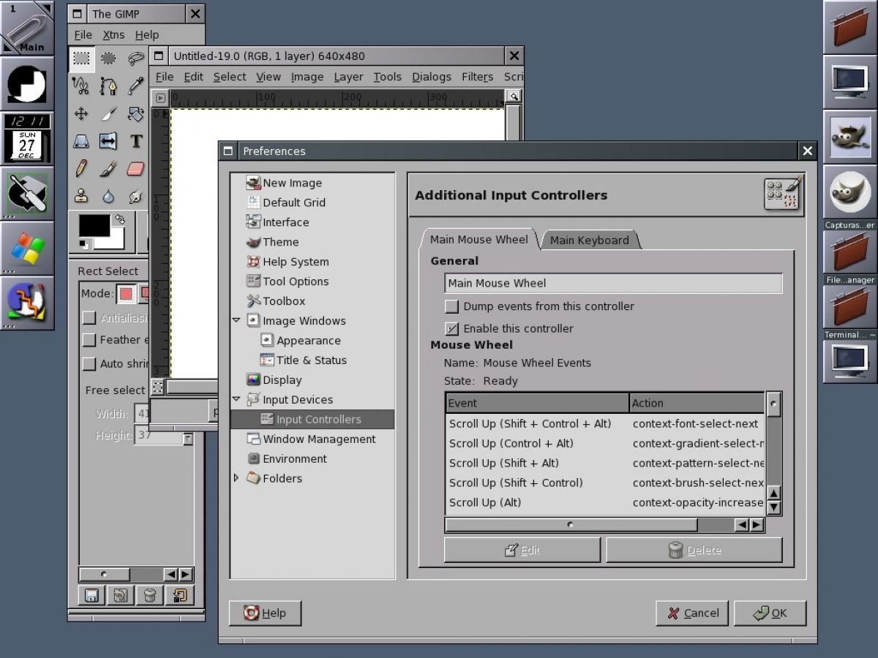Viewport: 878px width, 658px height.
Task: Toggle Dump events from this controller
Action: (452, 306)
